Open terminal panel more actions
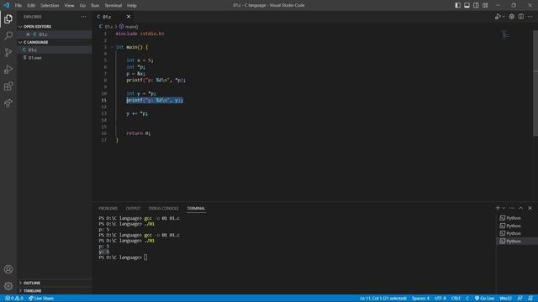Viewport: 538px width, 302px height. pos(512,208)
